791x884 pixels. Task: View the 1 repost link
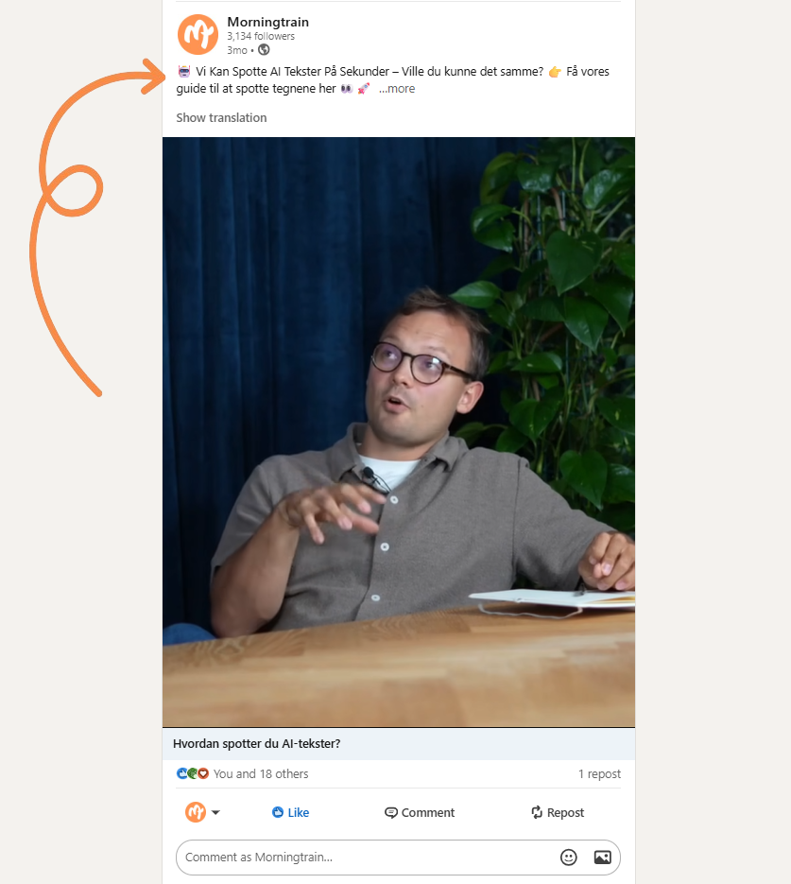[x=599, y=774]
